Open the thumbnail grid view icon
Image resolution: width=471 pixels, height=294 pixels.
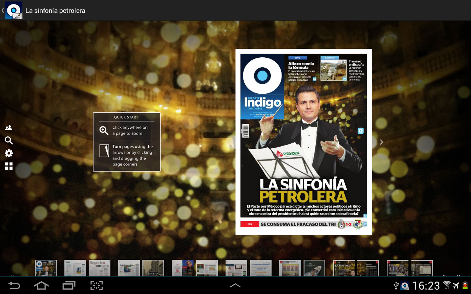tap(9, 166)
